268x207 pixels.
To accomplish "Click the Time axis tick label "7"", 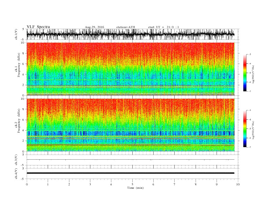I will [175, 184].
